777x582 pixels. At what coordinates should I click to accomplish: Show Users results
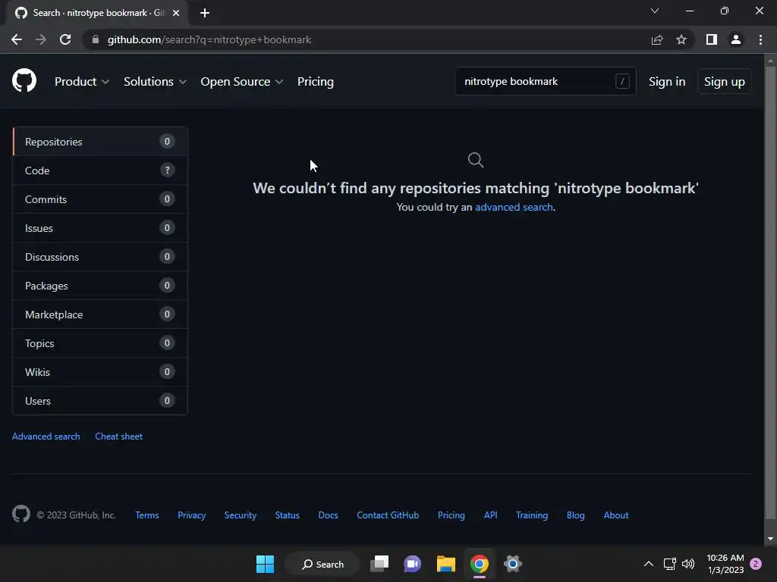[100, 400]
